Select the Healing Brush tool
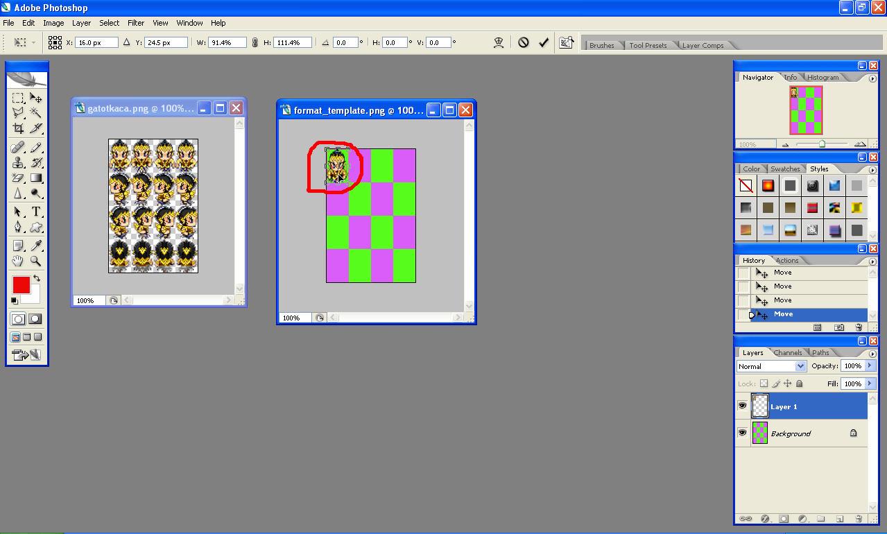Viewport: 887px width, 534px height. [x=18, y=147]
